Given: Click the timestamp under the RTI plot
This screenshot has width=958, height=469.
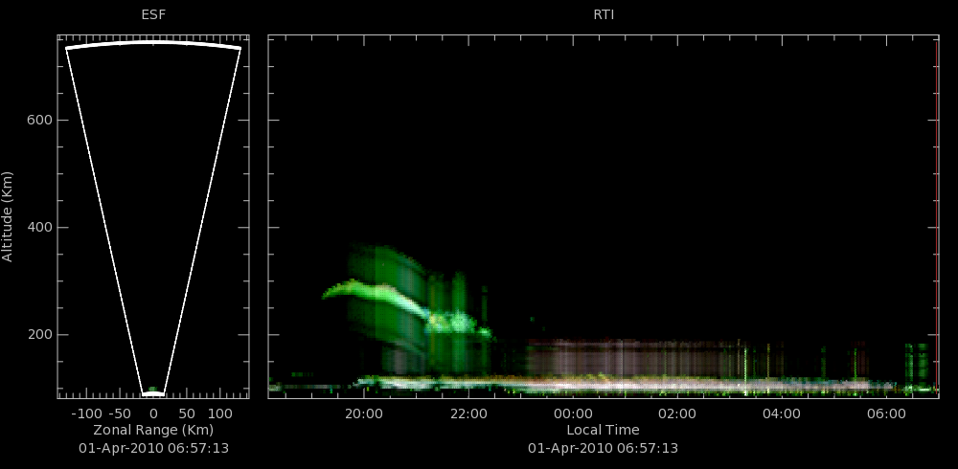Looking at the screenshot, I should (603, 448).
